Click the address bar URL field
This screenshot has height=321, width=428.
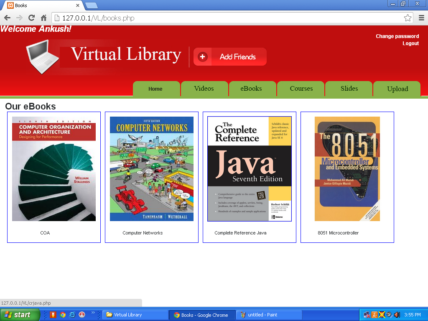coord(232,18)
